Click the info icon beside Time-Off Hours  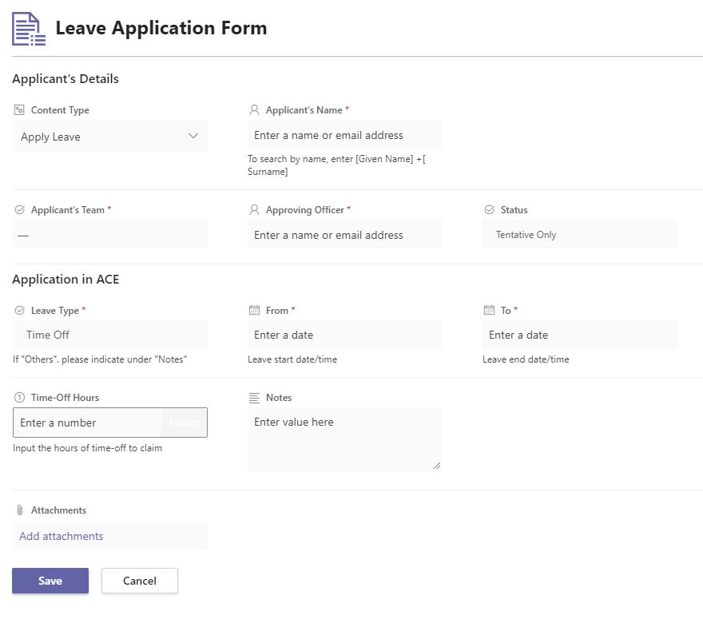[18, 397]
